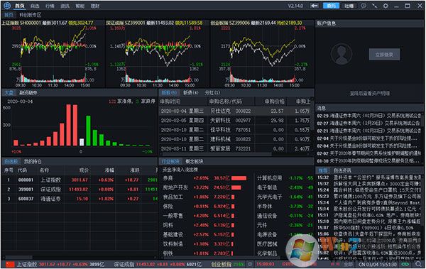Select the 佳华科技 787051 subscription row
This screenshot has height=269, width=426.
click(x=234, y=130)
